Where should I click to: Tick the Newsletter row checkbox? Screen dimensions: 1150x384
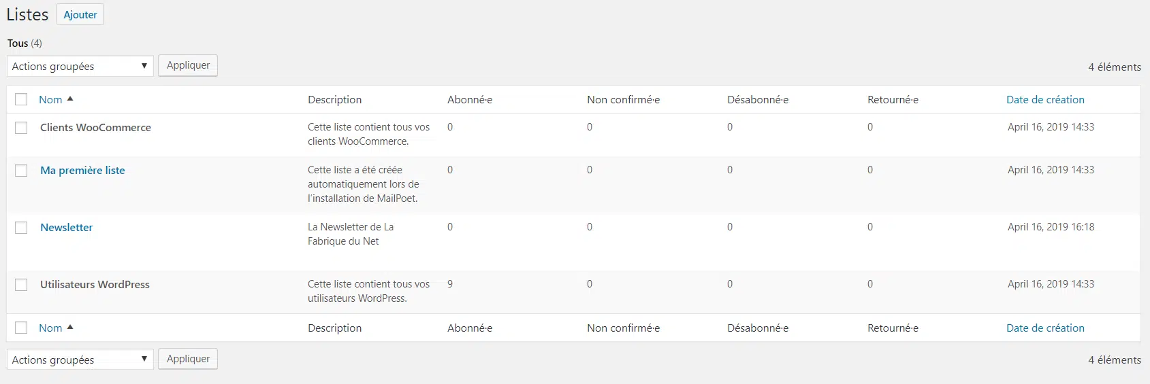[x=21, y=228]
